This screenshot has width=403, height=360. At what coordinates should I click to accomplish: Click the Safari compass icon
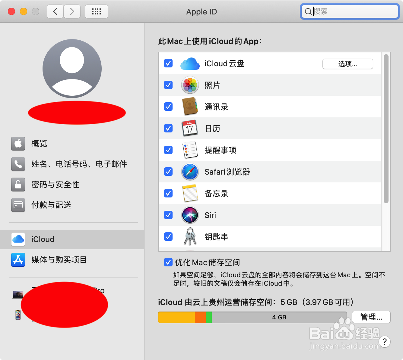coord(190,172)
